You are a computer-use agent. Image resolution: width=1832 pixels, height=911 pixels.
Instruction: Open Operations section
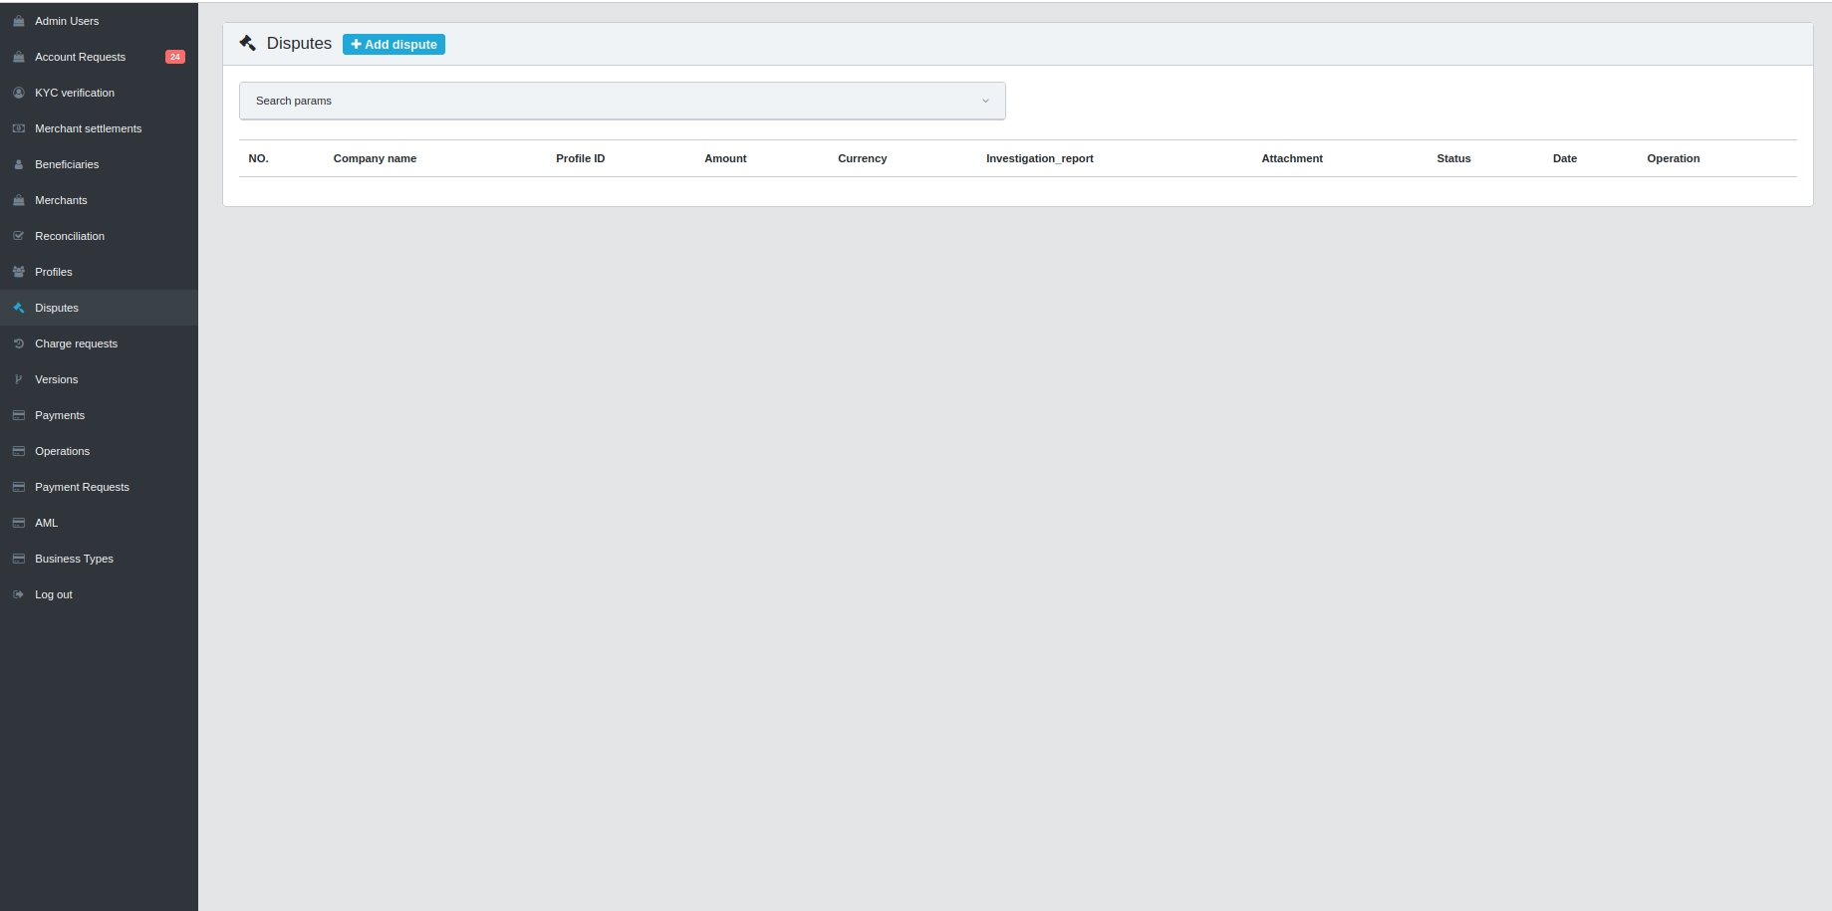[99, 451]
